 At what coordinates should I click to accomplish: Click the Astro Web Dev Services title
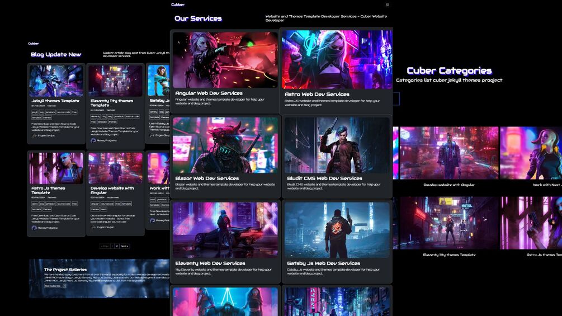317,94
